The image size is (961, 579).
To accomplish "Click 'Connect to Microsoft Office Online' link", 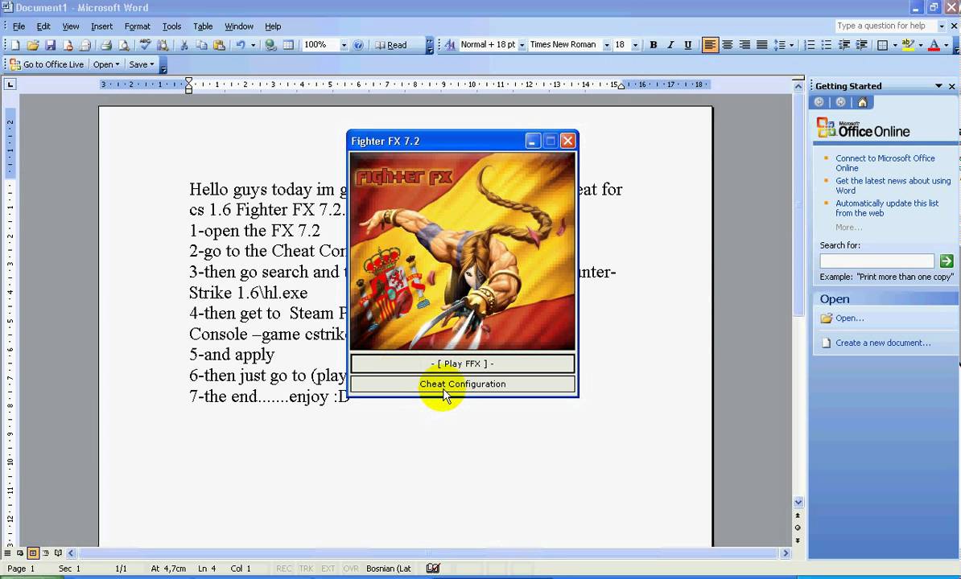I will tap(885, 162).
